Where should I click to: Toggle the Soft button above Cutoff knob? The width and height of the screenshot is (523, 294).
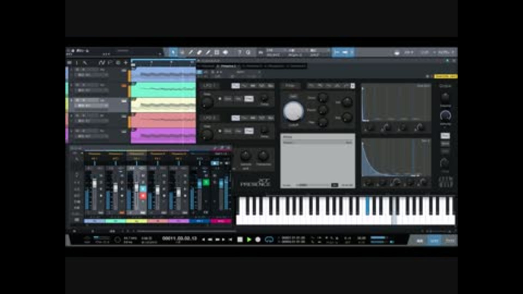[x=293, y=96]
